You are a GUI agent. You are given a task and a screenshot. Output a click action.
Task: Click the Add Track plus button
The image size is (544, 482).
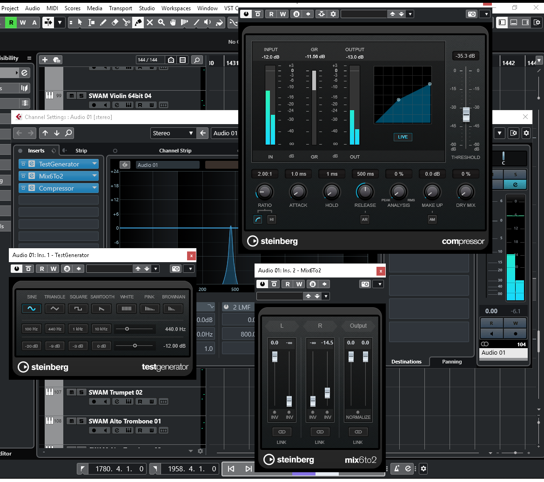click(45, 60)
